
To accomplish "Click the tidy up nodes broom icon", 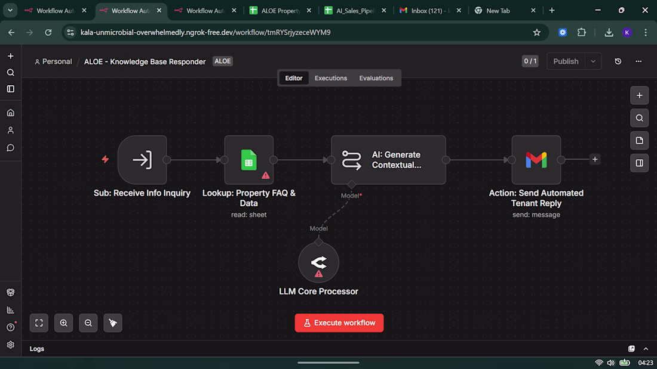I will (x=113, y=323).
